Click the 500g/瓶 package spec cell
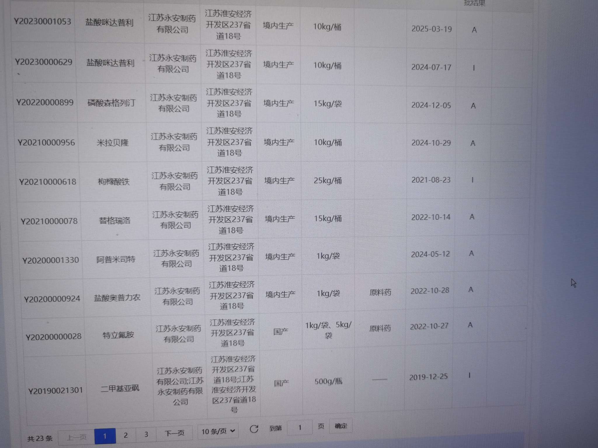The width and height of the screenshot is (598, 448). coord(328,381)
